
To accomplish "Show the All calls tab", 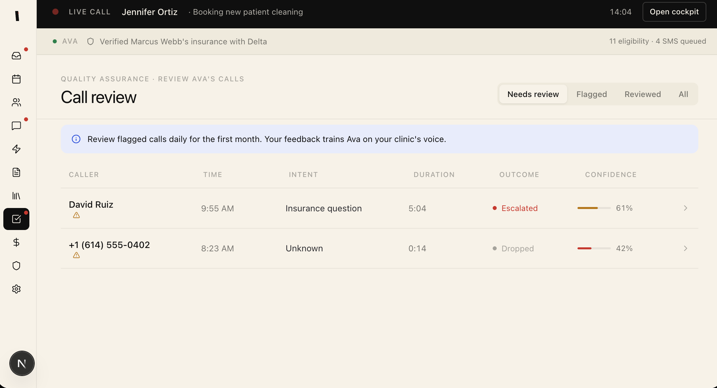I will [x=683, y=94].
